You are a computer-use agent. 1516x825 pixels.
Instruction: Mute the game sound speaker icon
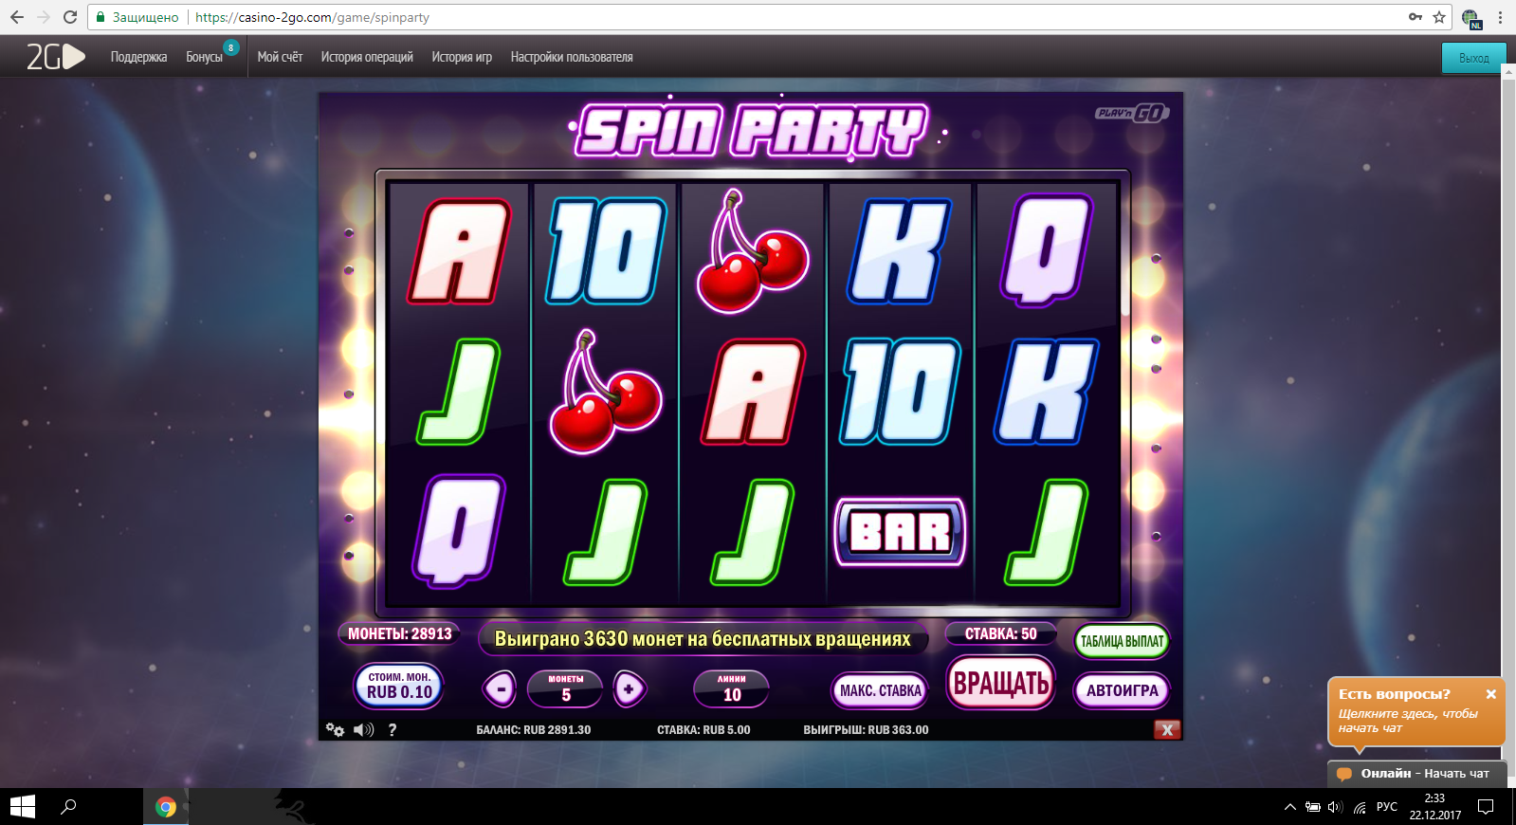(x=363, y=729)
